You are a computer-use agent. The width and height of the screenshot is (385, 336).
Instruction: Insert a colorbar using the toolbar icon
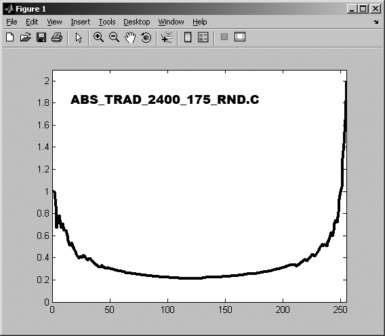188,37
